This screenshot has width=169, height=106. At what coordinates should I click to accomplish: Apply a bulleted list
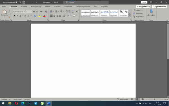click(51, 12)
